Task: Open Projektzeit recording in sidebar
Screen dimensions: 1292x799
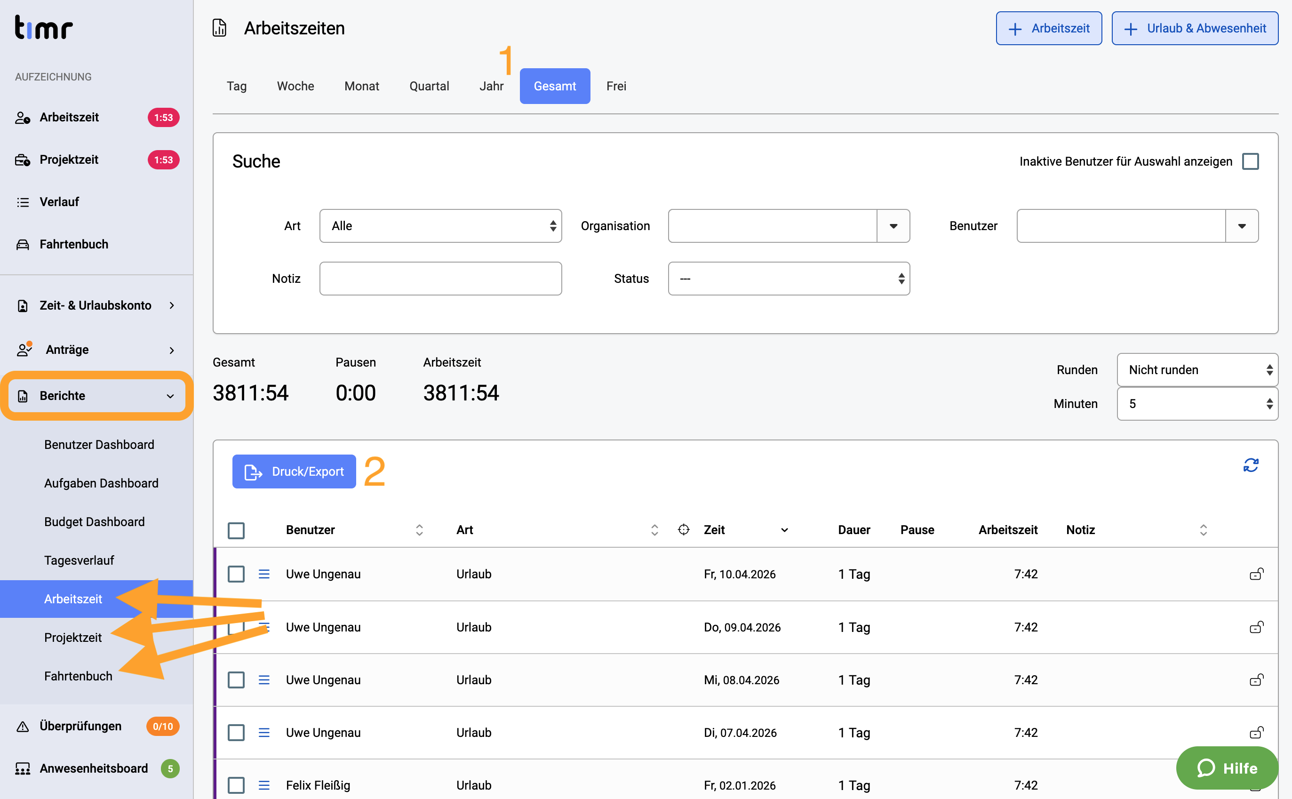Action: coord(69,160)
